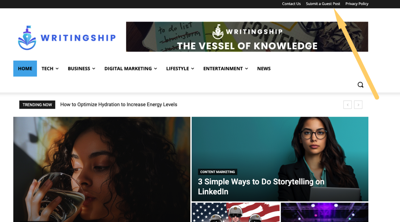Open the Entertainment dropdown menu

[226, 69]
